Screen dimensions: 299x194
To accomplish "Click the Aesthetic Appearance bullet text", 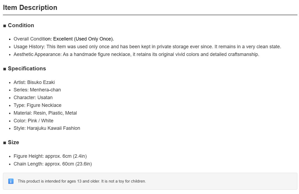I will pos(136,54).
